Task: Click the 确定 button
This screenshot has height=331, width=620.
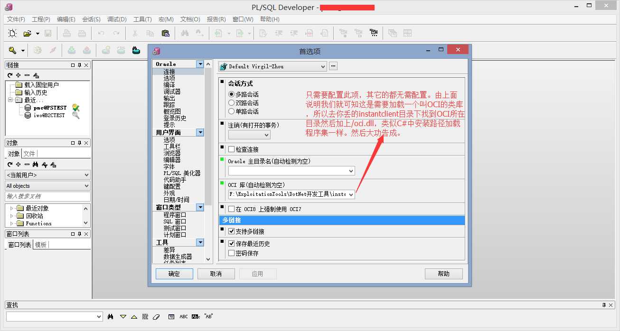Action: [174, 274]
